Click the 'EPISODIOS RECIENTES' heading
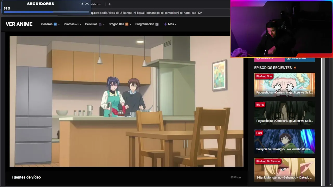 point(273,68)
